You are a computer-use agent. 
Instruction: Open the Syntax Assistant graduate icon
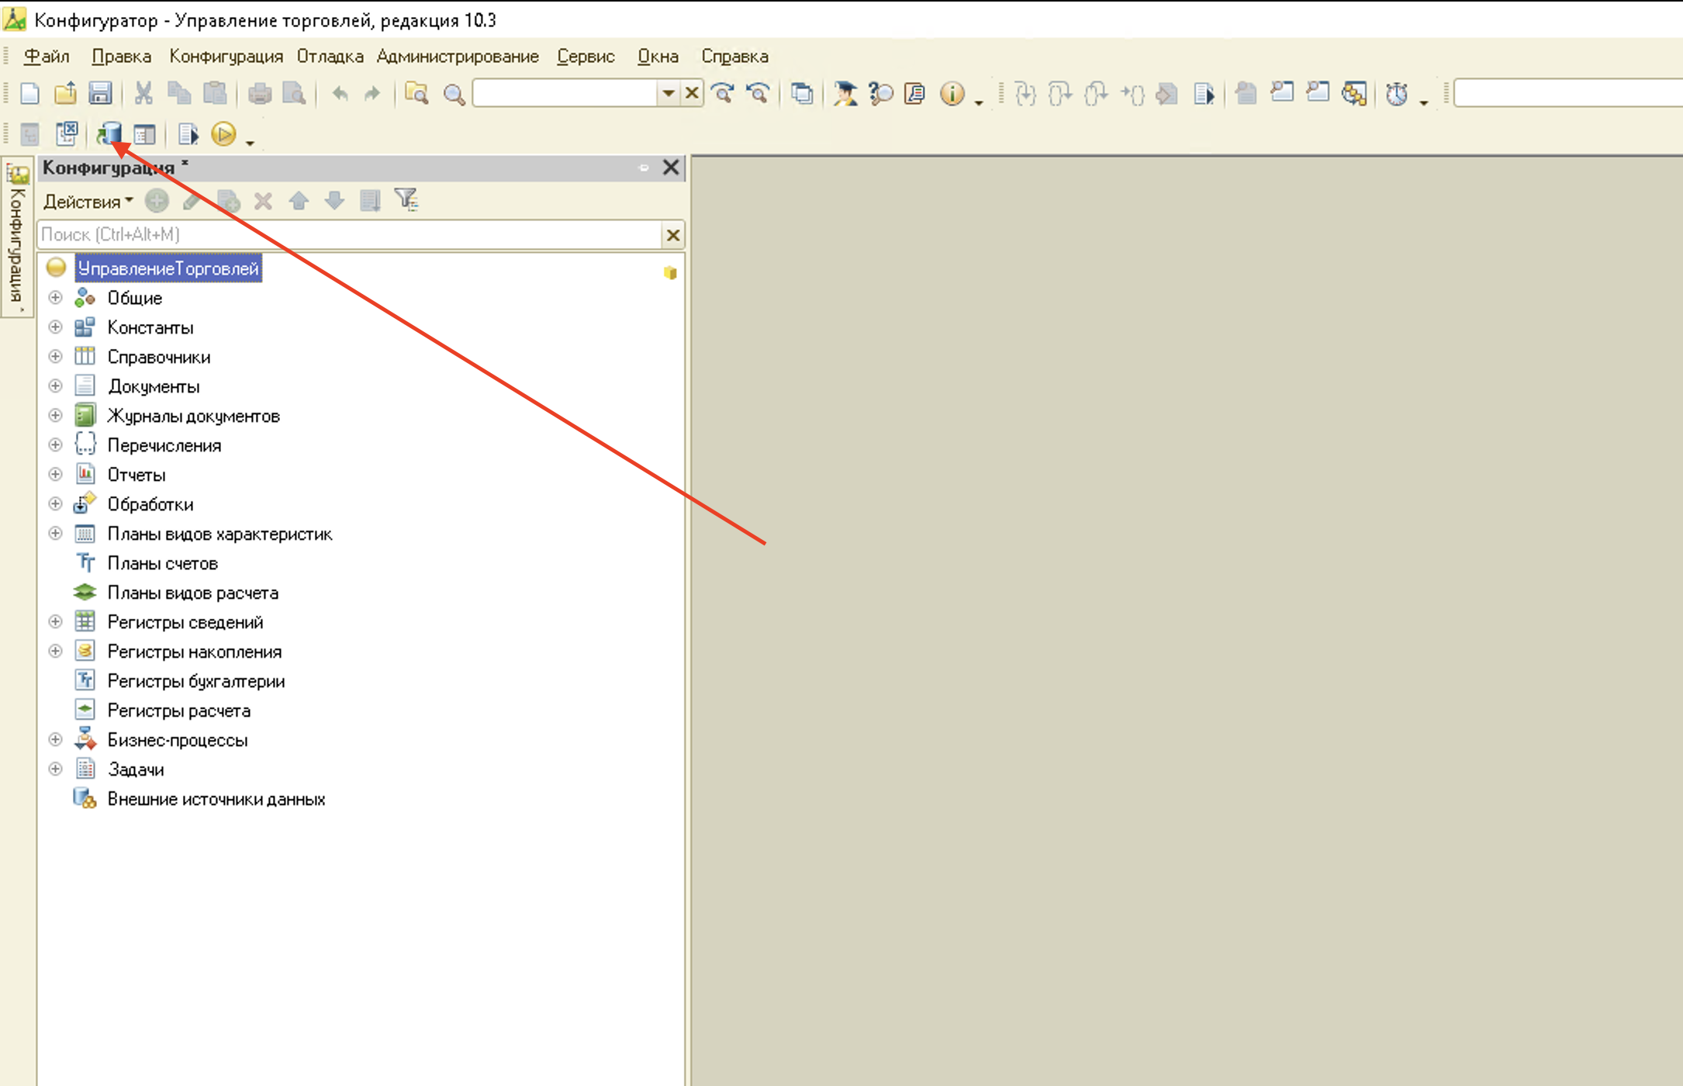click(x=845, y=94)
